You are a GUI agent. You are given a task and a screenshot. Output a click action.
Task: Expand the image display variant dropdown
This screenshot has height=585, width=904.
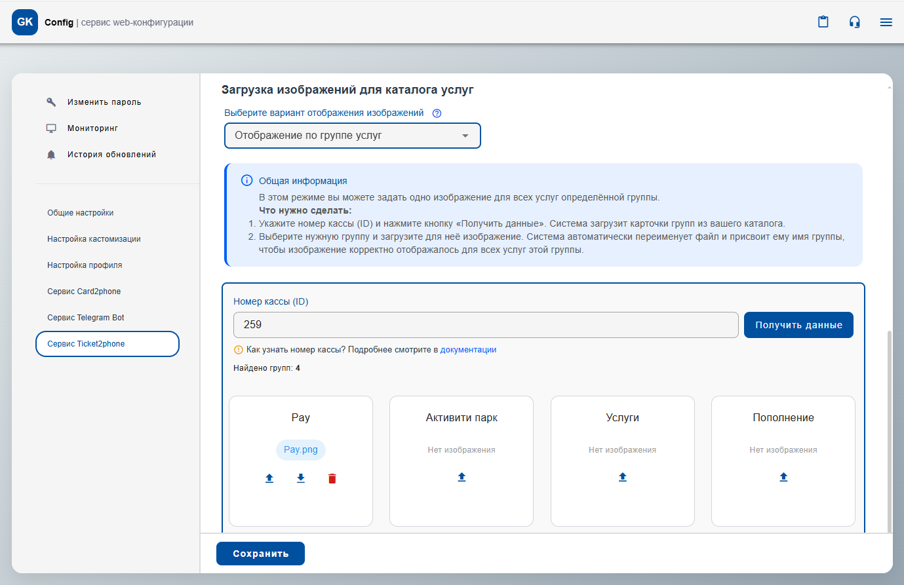click(353, 136)
